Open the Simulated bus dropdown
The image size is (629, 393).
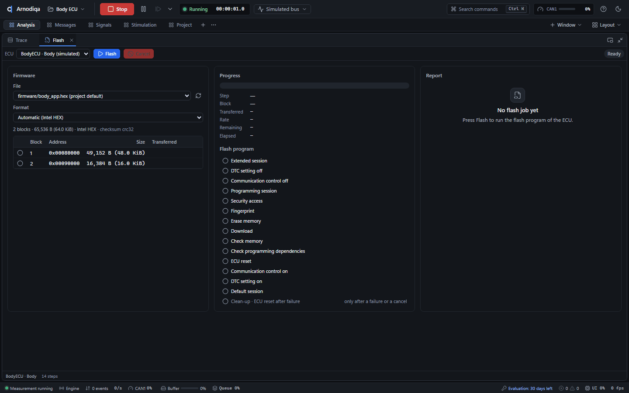(x=282, y=9)
